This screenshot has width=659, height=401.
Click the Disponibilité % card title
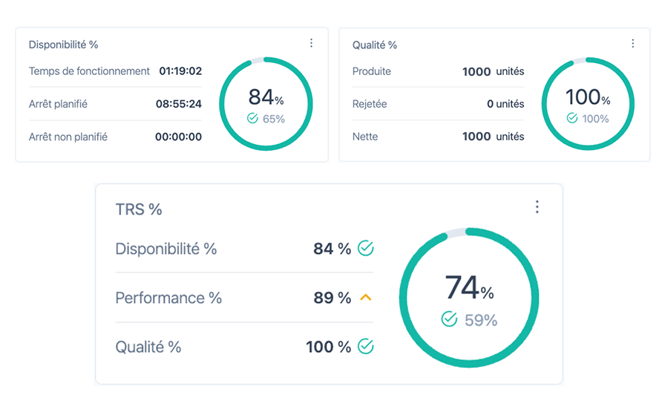click(x=64, y=45)
